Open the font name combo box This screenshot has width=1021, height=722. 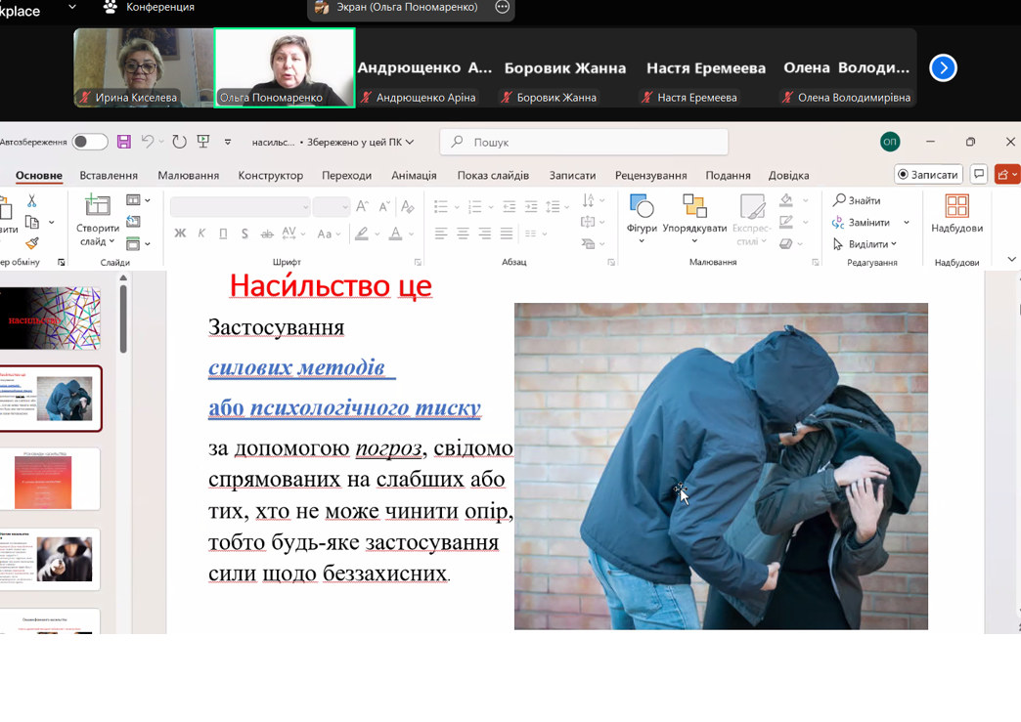(240, 206)
